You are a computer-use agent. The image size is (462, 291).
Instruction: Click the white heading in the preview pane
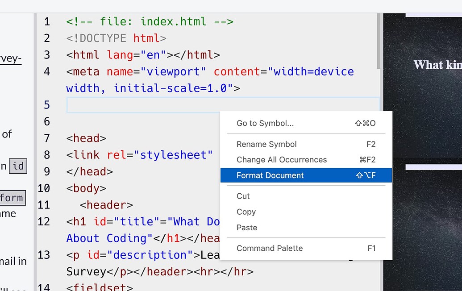[437, 65]
